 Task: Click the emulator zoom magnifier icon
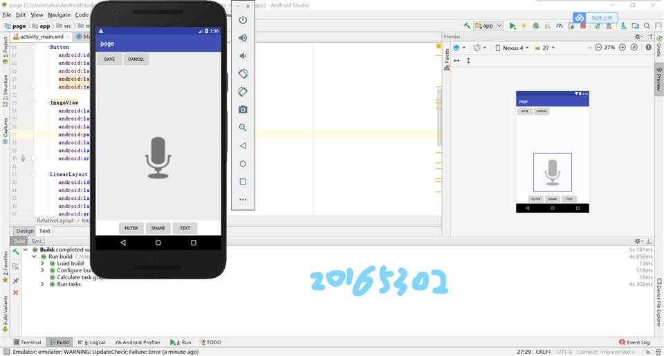pos(243,127)
